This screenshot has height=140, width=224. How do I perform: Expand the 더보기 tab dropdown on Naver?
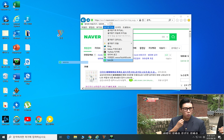point(163,48)
